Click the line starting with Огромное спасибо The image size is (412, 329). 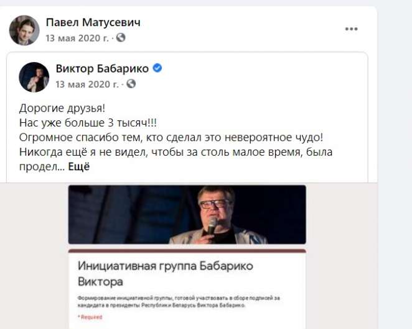tap(171, 137)
